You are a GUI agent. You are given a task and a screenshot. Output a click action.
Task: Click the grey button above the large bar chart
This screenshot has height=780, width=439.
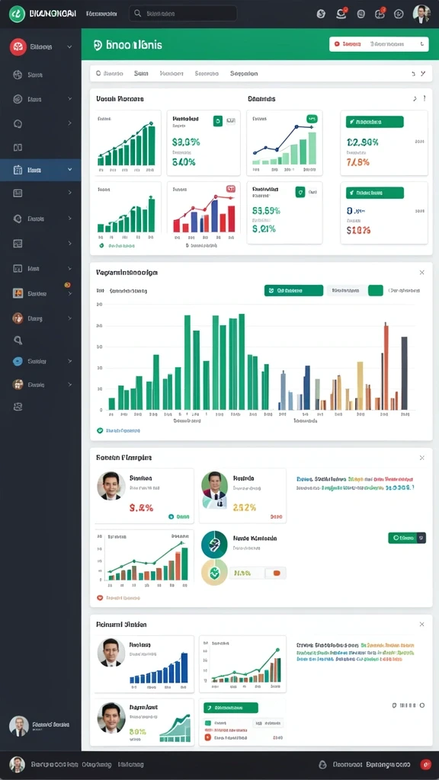[347, 290]
